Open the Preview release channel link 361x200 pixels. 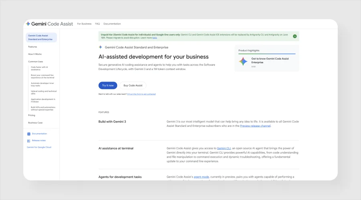(255, 126)
